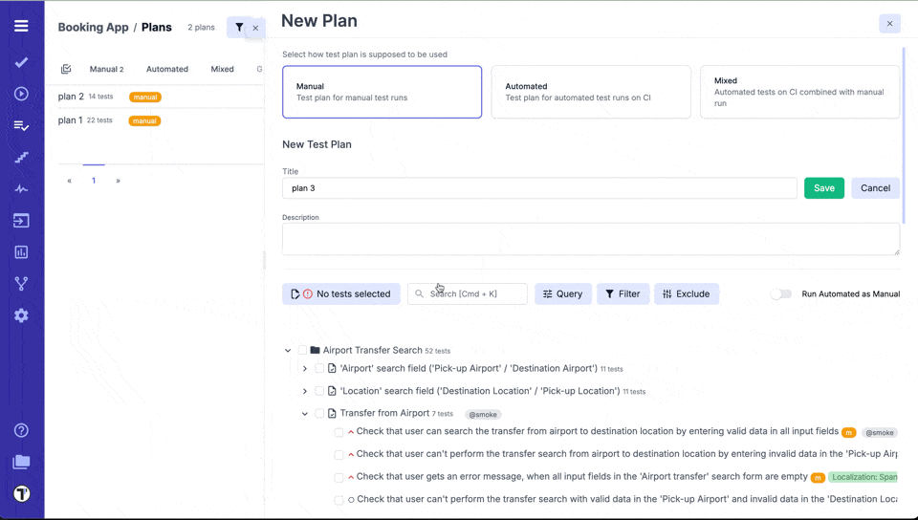Open the Help question mark icon
918x520 pixels.
pyautogui.click(x=21, y=430)
